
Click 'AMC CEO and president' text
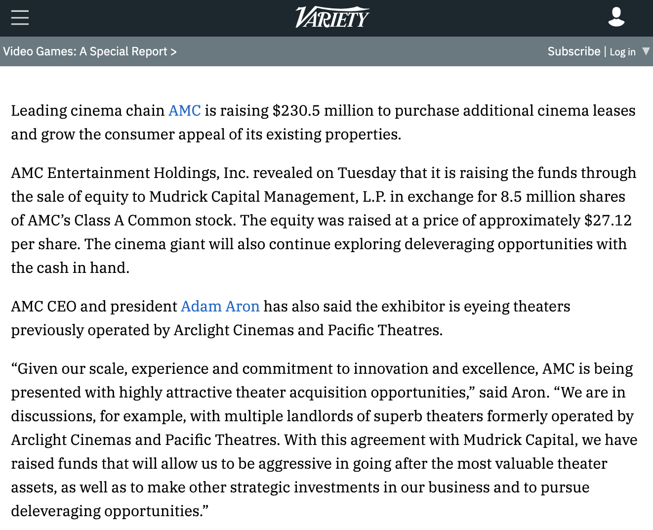pyautogui.click(x=94, y=306)
